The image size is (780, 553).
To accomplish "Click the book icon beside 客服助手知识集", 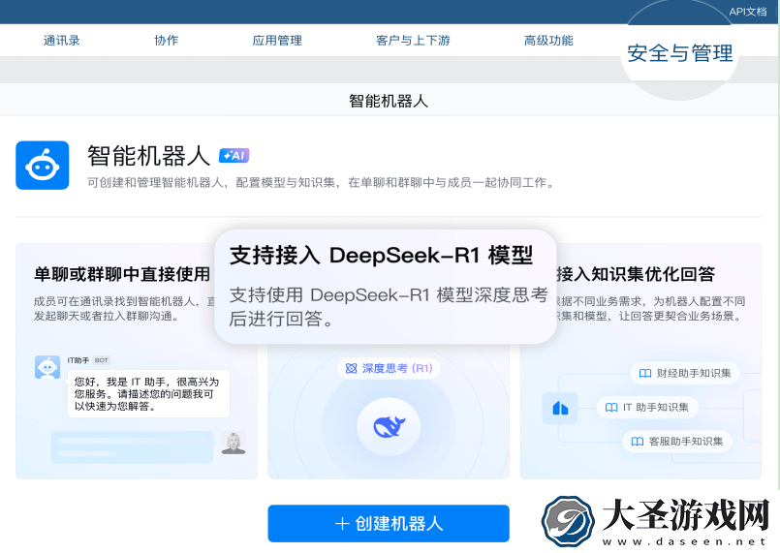I will pyautogui.click(x=638, y=442).
